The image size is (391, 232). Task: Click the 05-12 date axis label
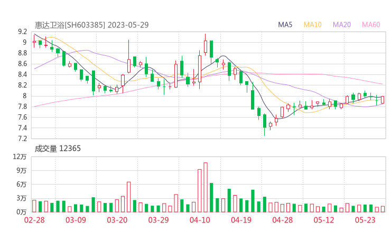pos(324,220)
